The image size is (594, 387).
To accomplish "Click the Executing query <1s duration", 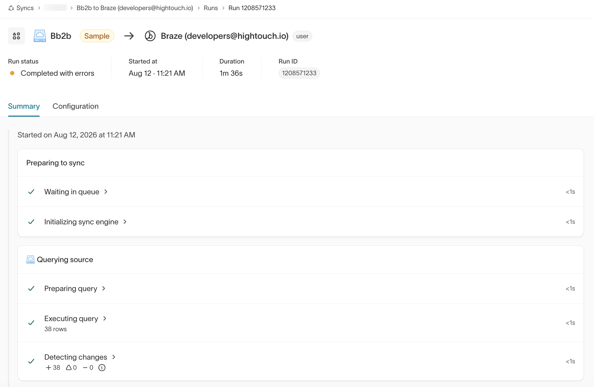I will click(570, 323).
